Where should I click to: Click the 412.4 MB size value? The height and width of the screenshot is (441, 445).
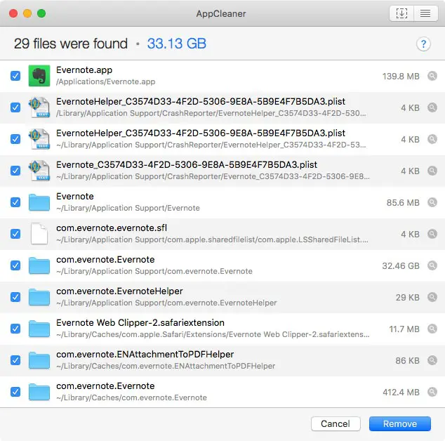[401, 393]
